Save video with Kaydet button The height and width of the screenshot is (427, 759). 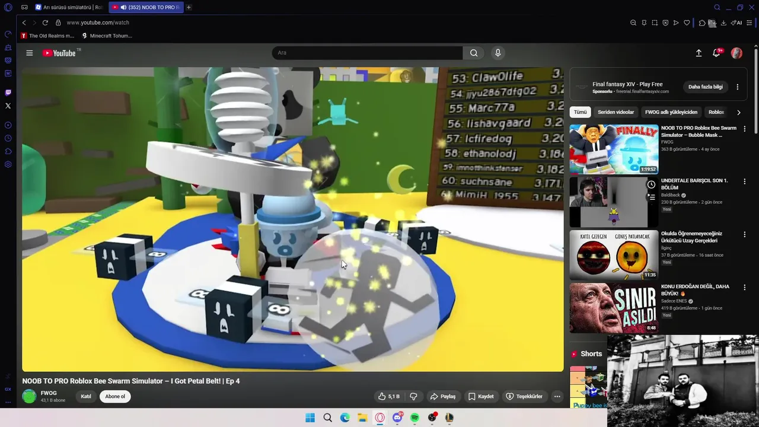pyautogui.click(x=481, y=396)
